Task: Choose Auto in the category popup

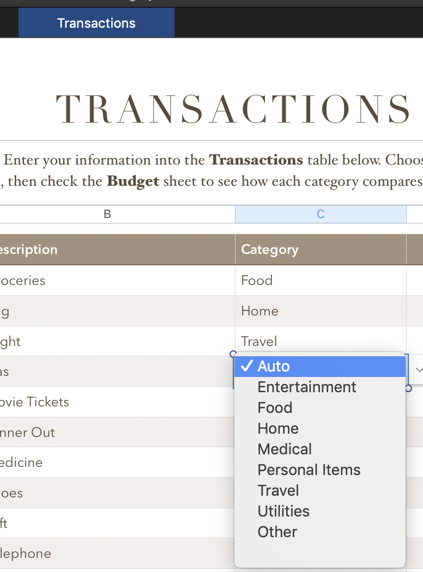Action: [320, 366]
